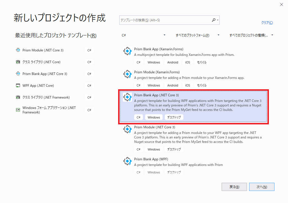Select recent template name WPF App (.NET Core)
Viewport: 288px width, 203px height.
pyautogui.click(x=38, y=86)
